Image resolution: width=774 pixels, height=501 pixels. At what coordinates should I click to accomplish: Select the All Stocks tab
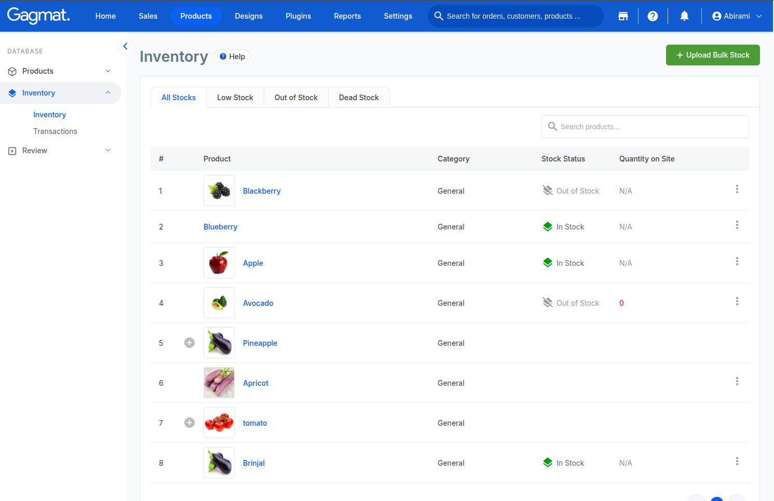[179, 98]
